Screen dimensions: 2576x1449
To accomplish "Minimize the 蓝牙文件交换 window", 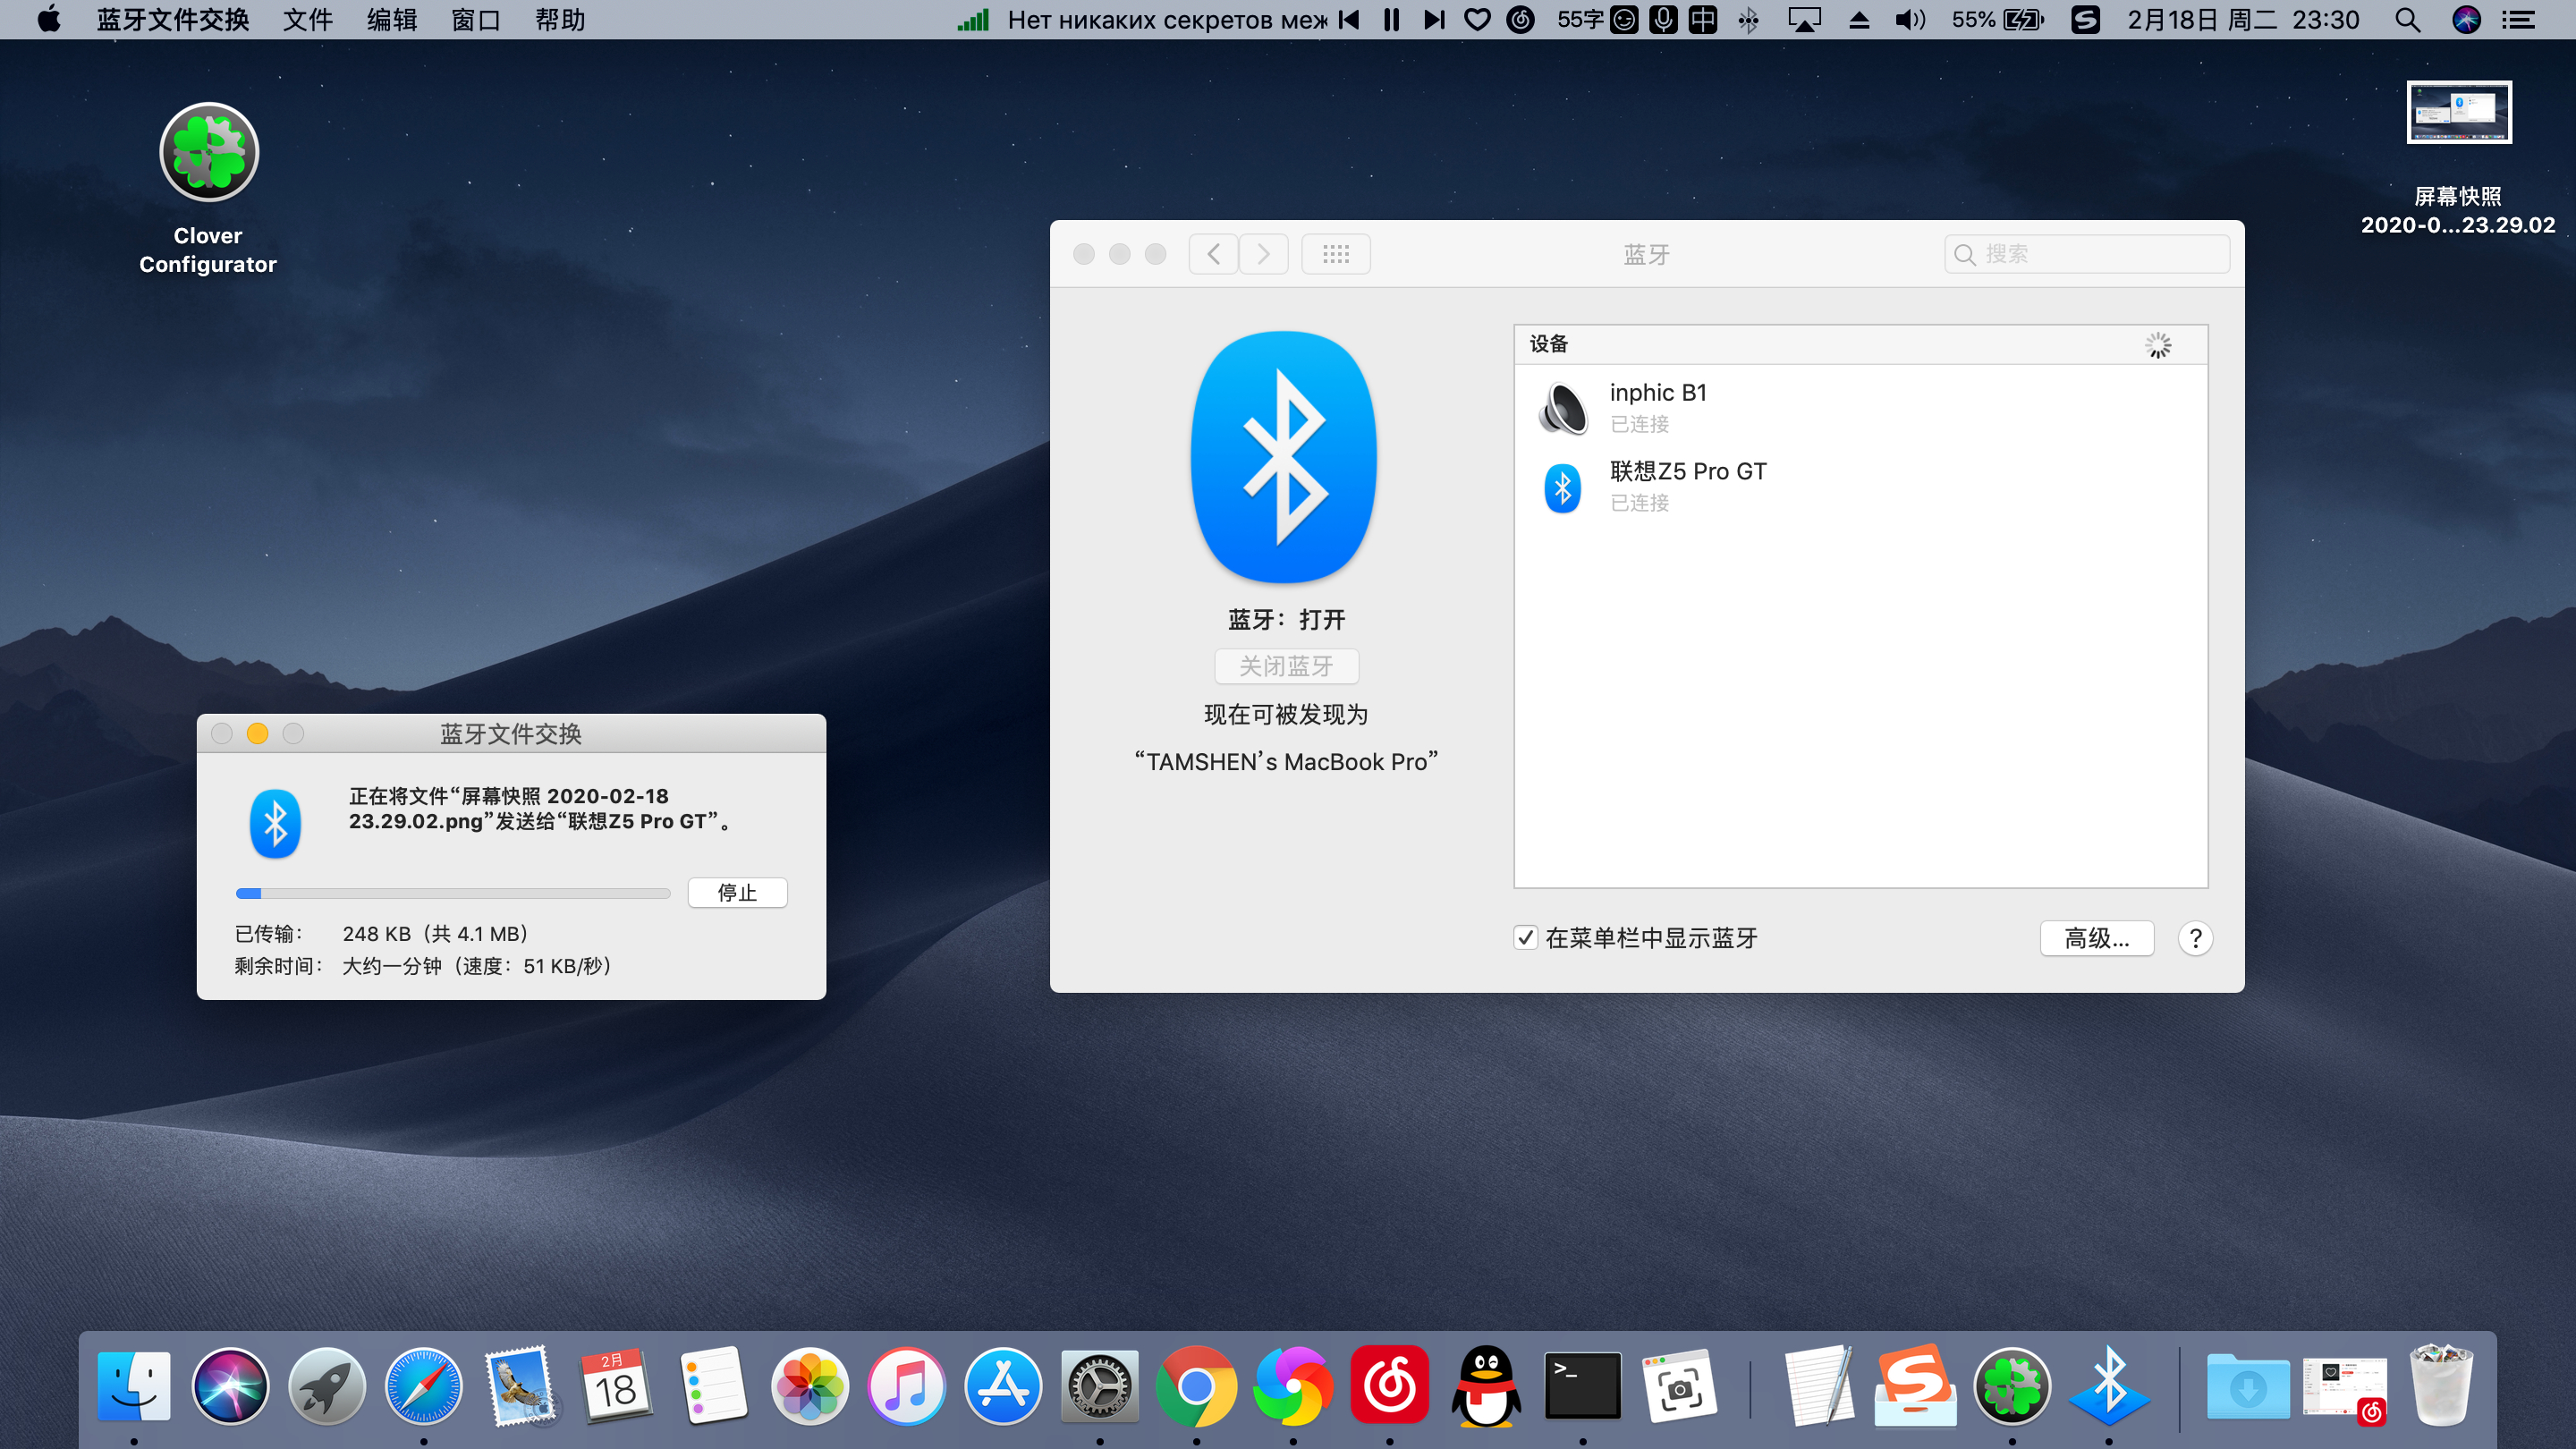I will pos(257,734).
